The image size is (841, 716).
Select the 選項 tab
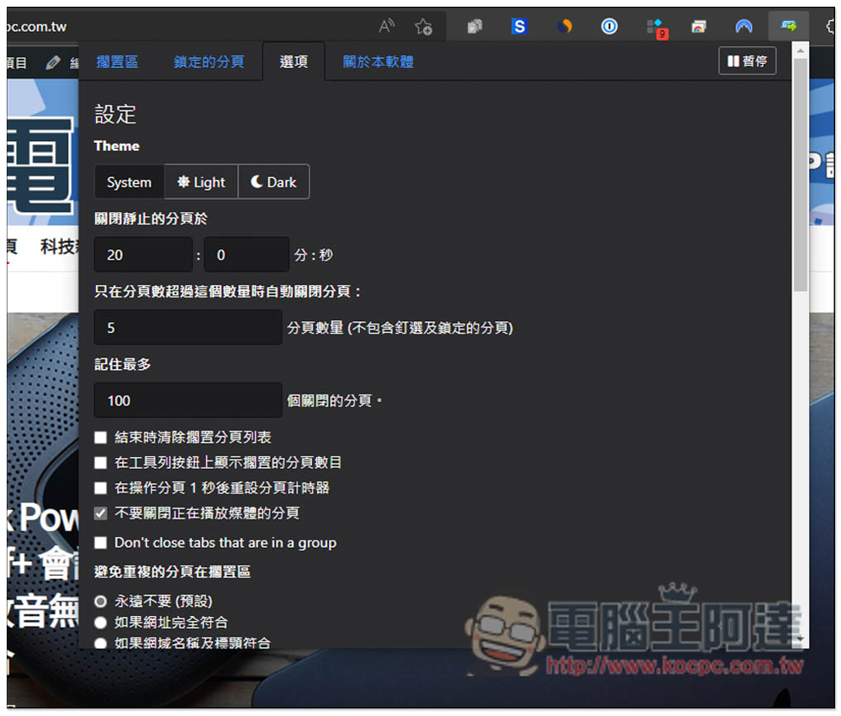point(294,62)
